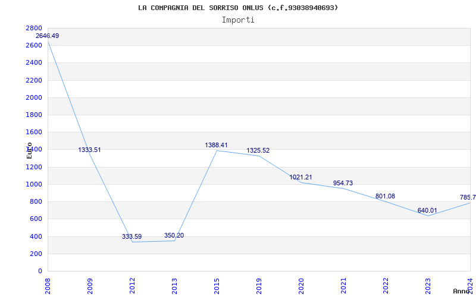This screenshot has height=297, width=476.
Task: Click the Anno x-axis title
Action: click(462, 291)
